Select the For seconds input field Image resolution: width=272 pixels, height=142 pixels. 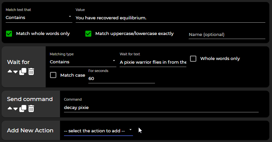pos(121,78)
